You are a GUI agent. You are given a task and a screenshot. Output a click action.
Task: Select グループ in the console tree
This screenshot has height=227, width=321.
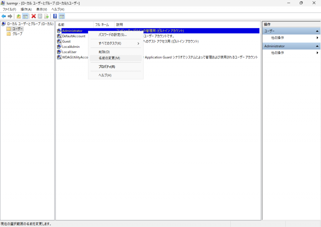[18, 34]
